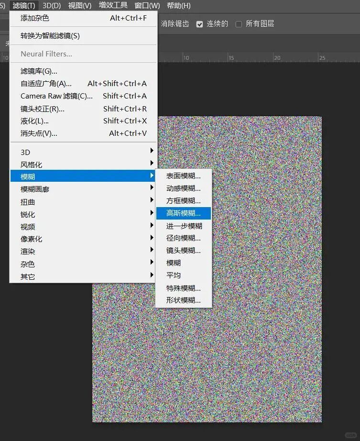
Task: Click the 消除锯齿 label in options bar
Action: point(175,23)
